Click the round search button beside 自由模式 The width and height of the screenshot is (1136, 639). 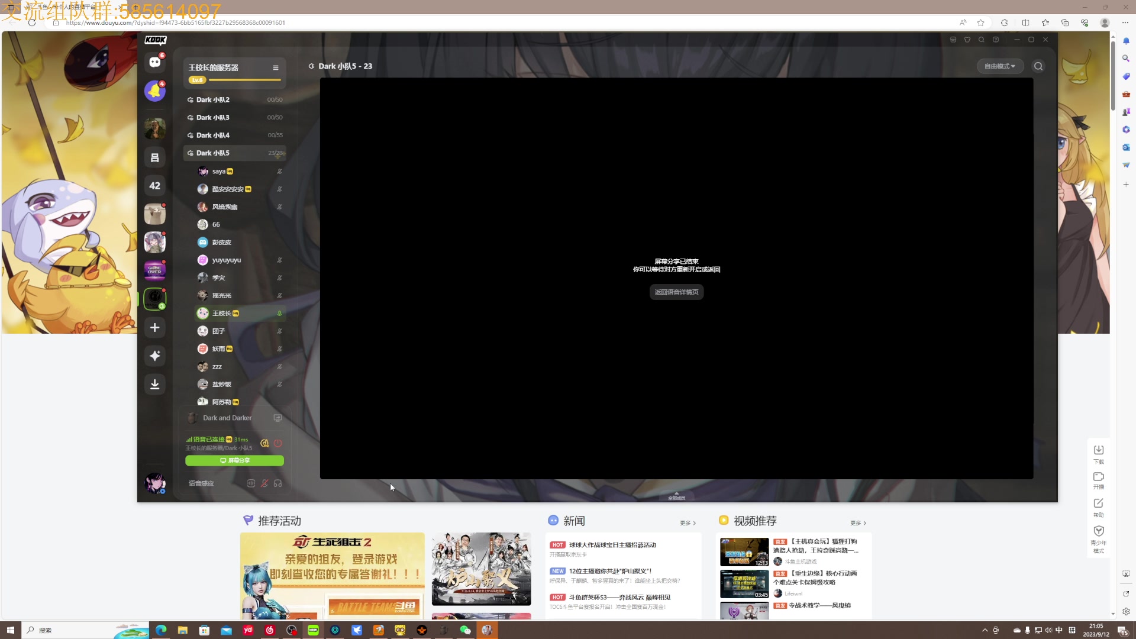(x=1038, y=66)
